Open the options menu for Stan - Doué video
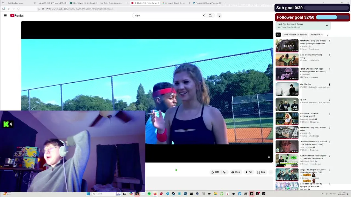The width and height of the screenshot is (351, 197). point(329,55)
